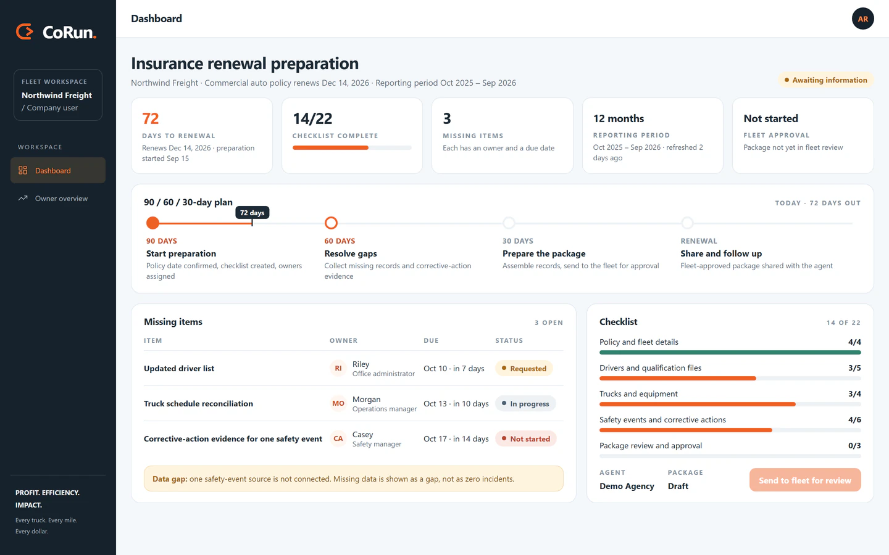Click Morgan's MO avatar badge

338,403
